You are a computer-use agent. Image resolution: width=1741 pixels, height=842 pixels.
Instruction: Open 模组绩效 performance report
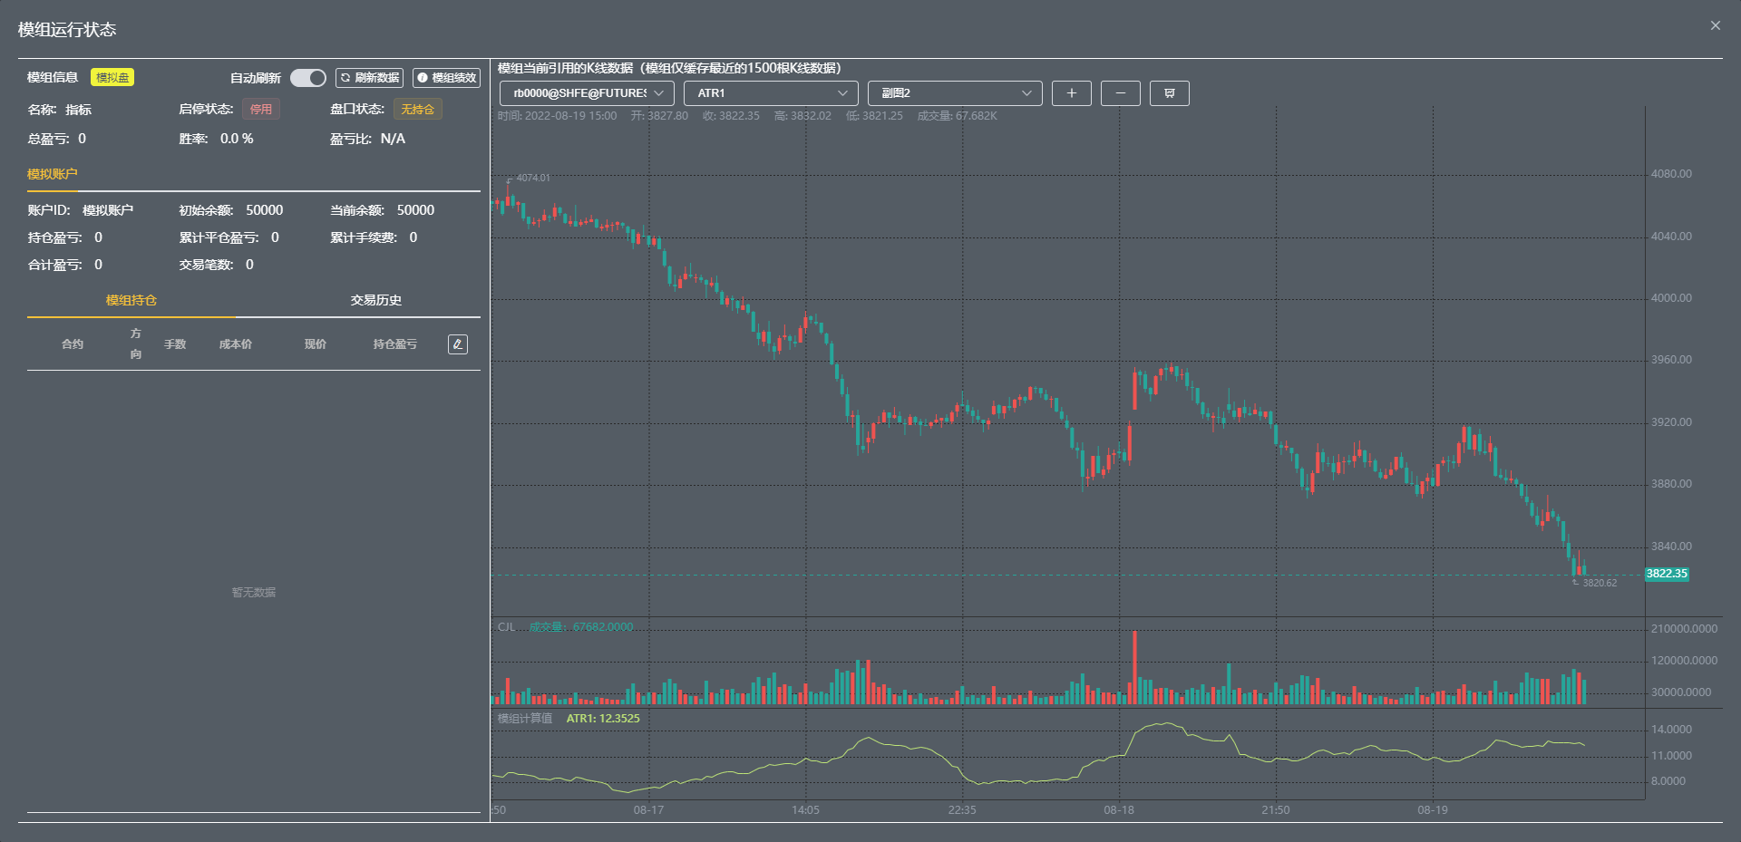[446, 78]
